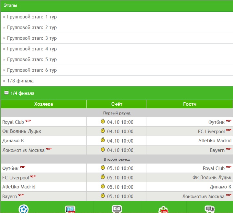
Task: Open guest team Футбик in first round
Action: (x=216, y=122)
